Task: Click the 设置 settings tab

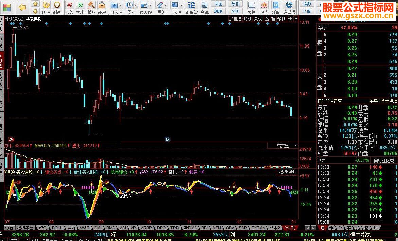Action: pyautogui.click(x=10, y=228)
